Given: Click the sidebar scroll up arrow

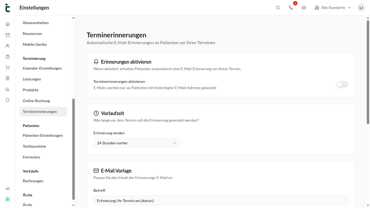Looking at the screenshot, I should click(73, 18).
